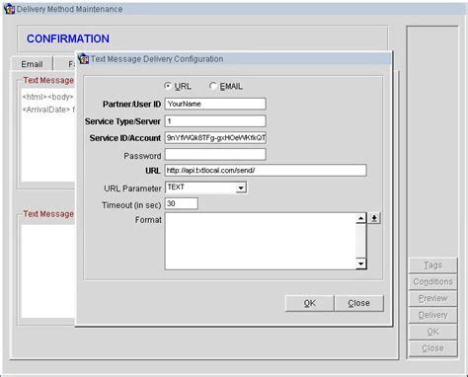Select the EMAIL radio button
This screenshot has height=377, width=468.
(x=213, y=86)
